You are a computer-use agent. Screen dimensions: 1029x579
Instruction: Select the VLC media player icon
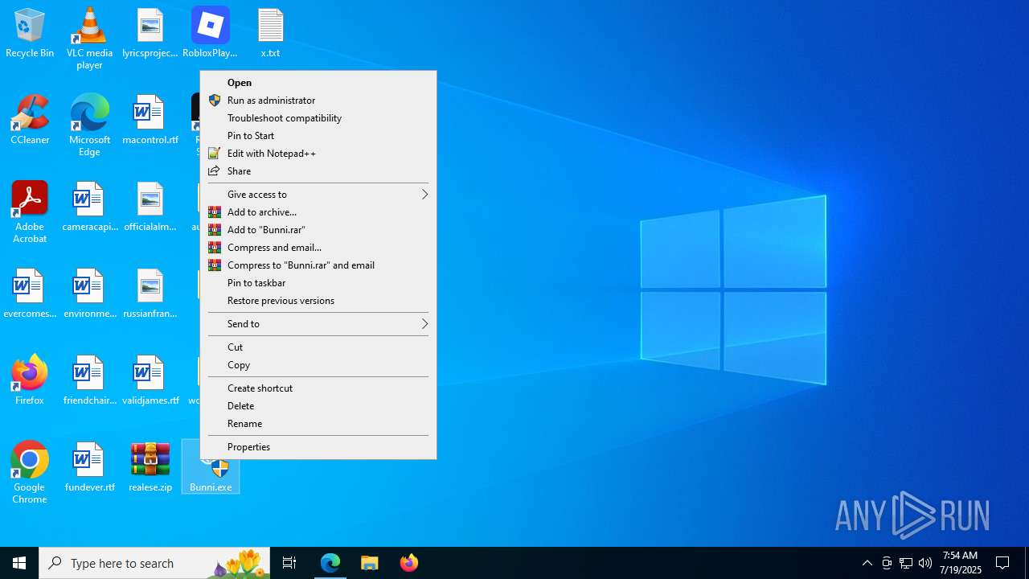pyautogui.click(x=89, y=38)
